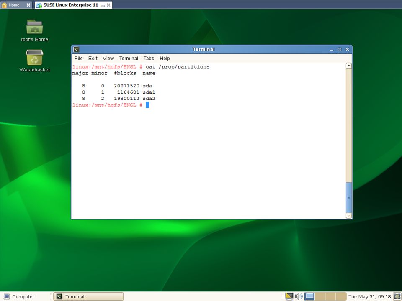Switch to the first workspace
Viewport: 402px width, 301px height.
309,296
